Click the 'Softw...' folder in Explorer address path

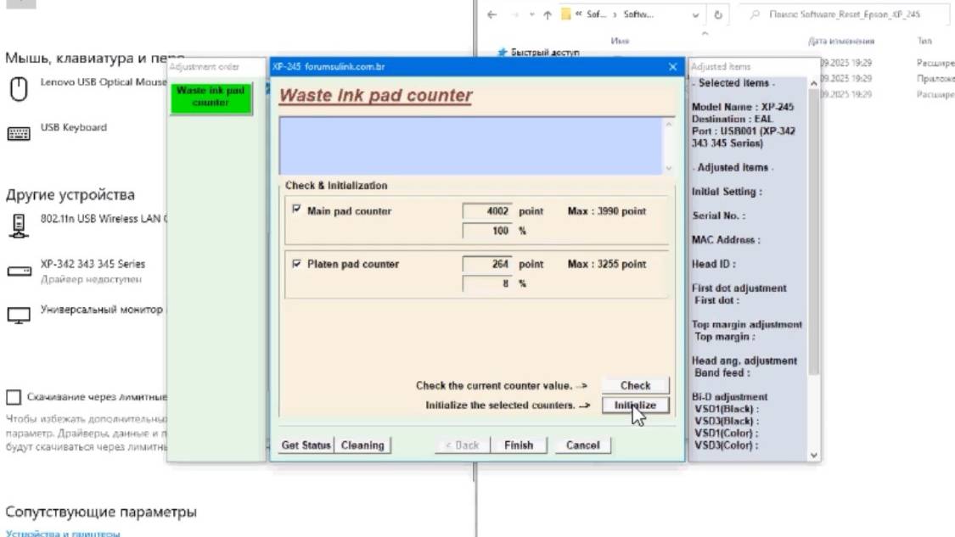pyautogui.click(x=638, y=14)
